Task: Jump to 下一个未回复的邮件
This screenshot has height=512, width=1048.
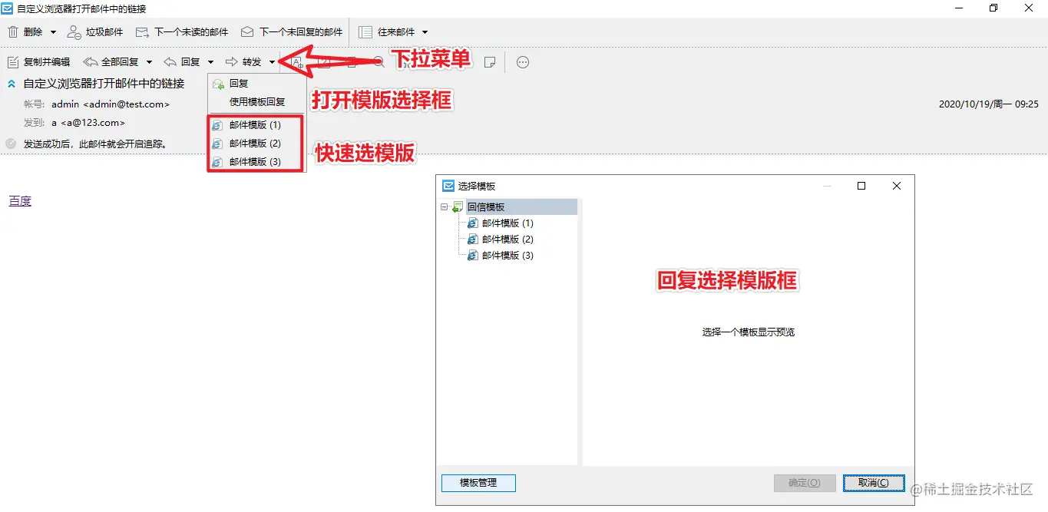Action: (292, 32)
